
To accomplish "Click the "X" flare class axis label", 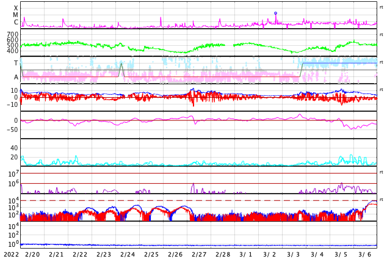I will (x=16, y=8).
